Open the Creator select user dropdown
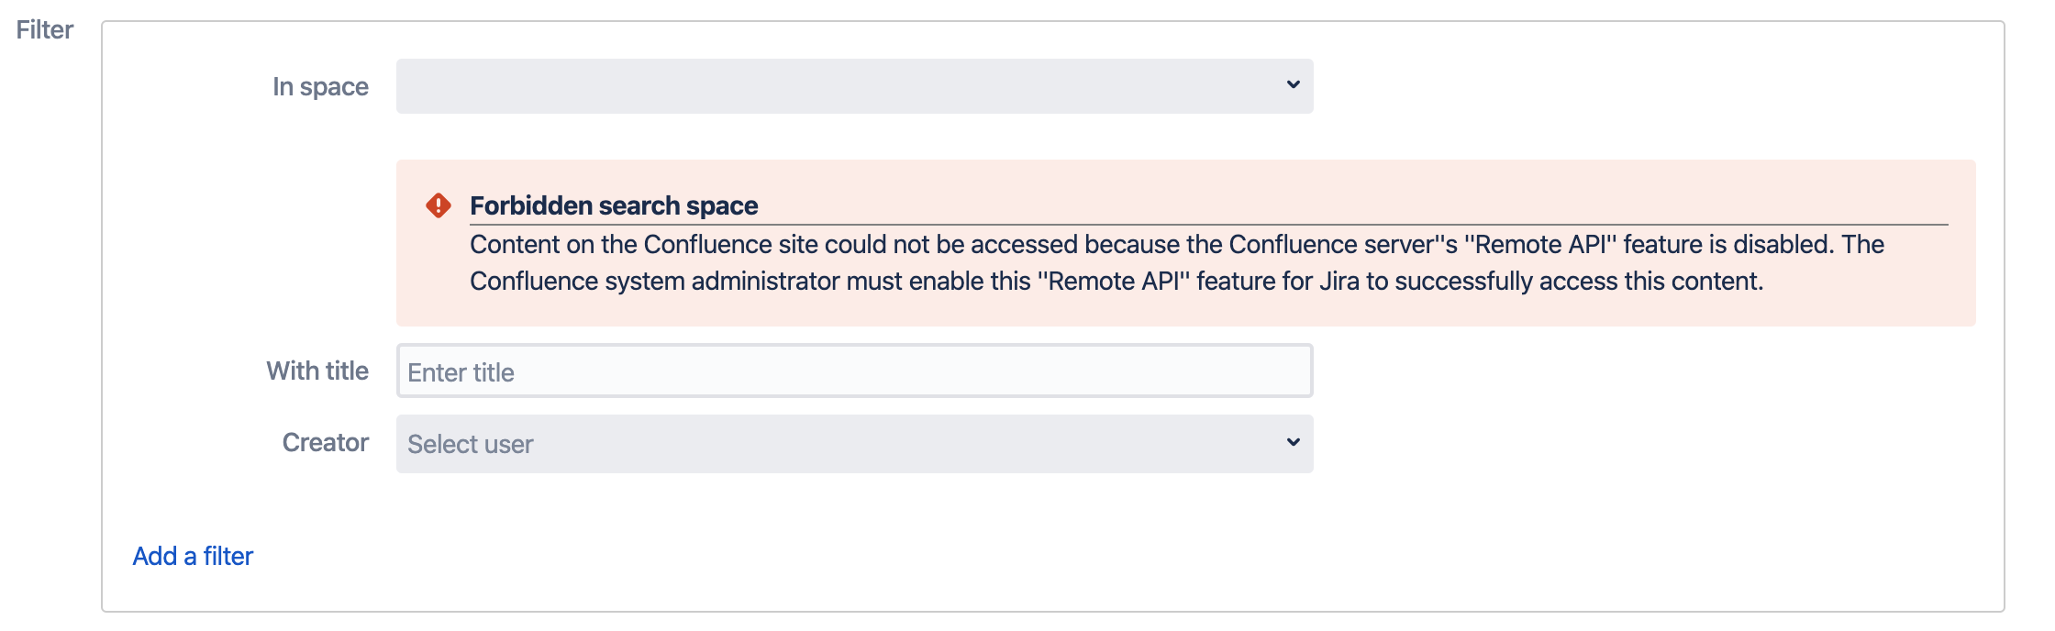The image size is (2055, 631). [x=853, y=444]
